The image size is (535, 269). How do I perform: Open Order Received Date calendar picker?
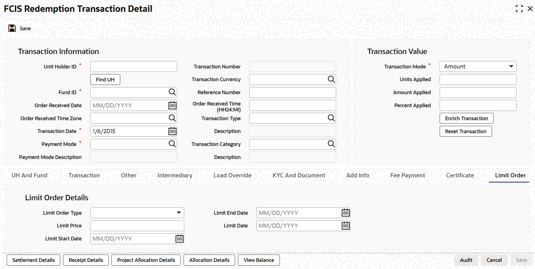tap(172, 106)
